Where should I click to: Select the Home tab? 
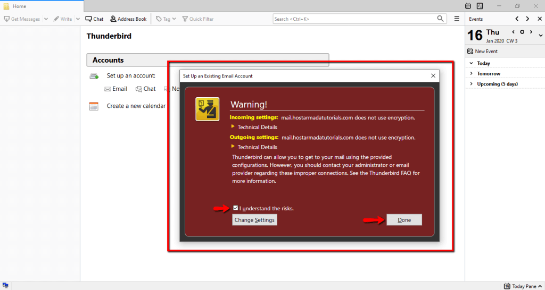coord(42,6)
